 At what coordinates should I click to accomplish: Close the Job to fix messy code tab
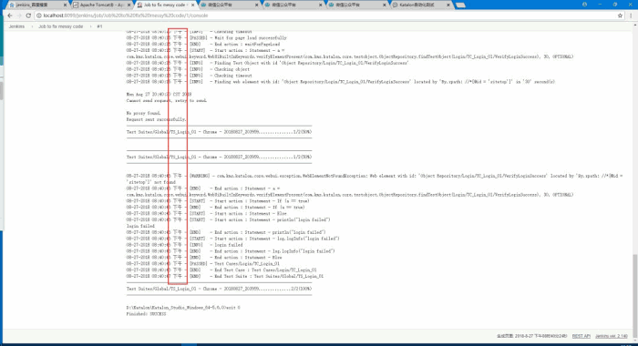(x=193, y=5)
